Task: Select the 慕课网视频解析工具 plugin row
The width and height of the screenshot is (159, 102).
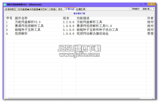Action: coord(80,26)
